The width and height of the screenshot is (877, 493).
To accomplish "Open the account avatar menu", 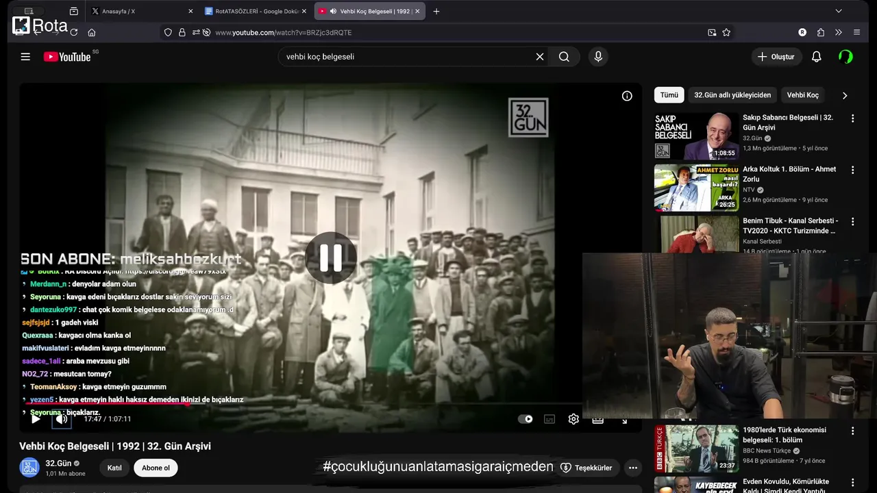I will [x=846, y=57].
